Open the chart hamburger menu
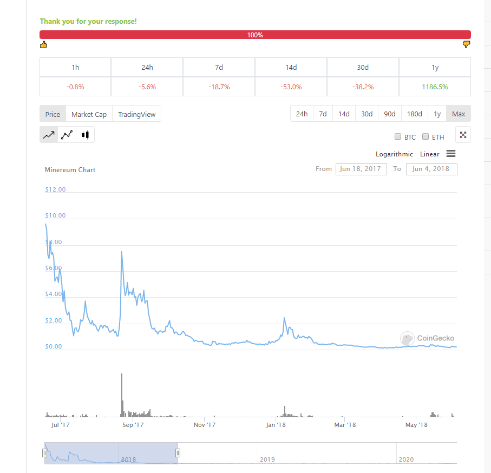This screenshot has width=491, height=473. (451, 154)
